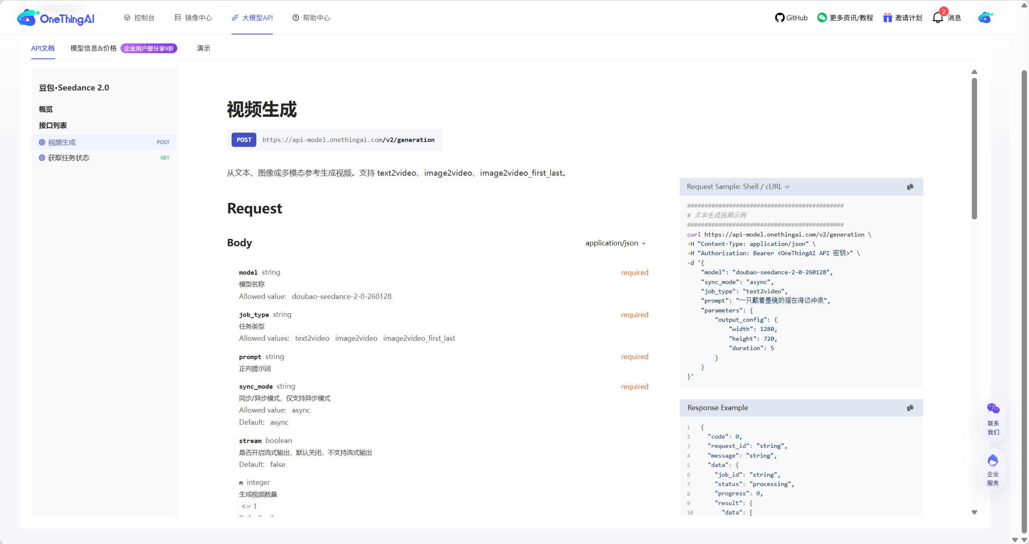Switch to the 演示 tab
The width and height of the screenshot is (1029, 544).
pos(204,48)
